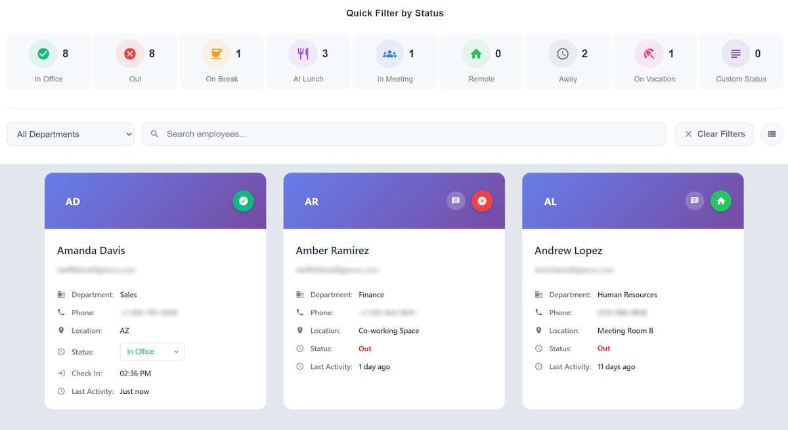
Task: Click Amanda Davis's green check status badge
Action: [x=243, y=201]
